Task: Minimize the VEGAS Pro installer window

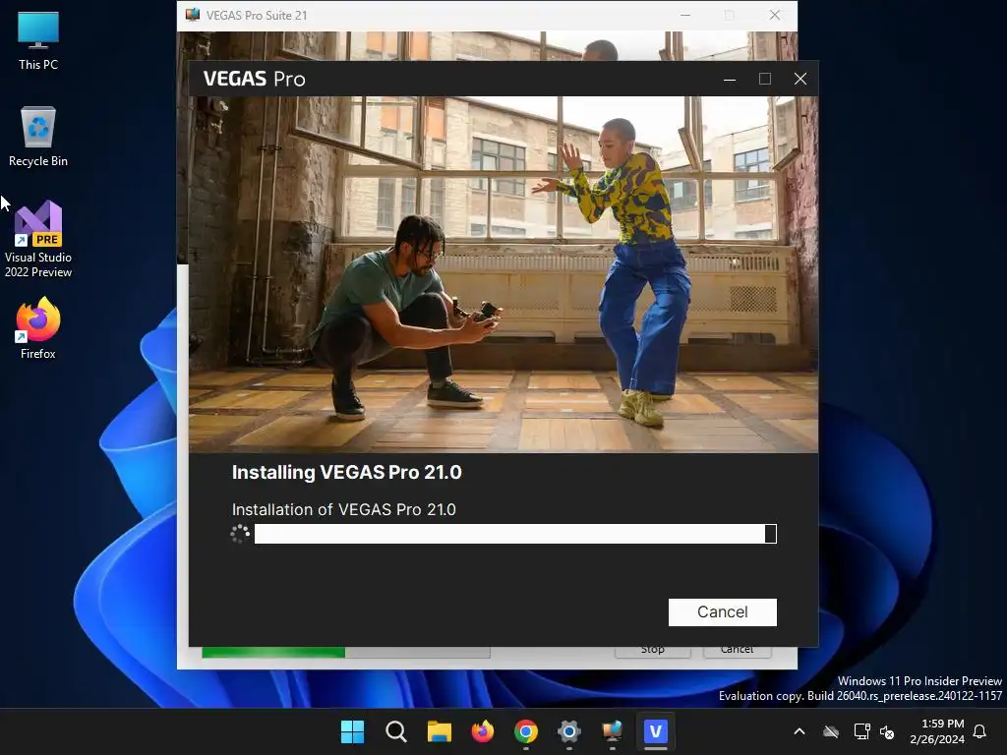Action: coord(730,79)
